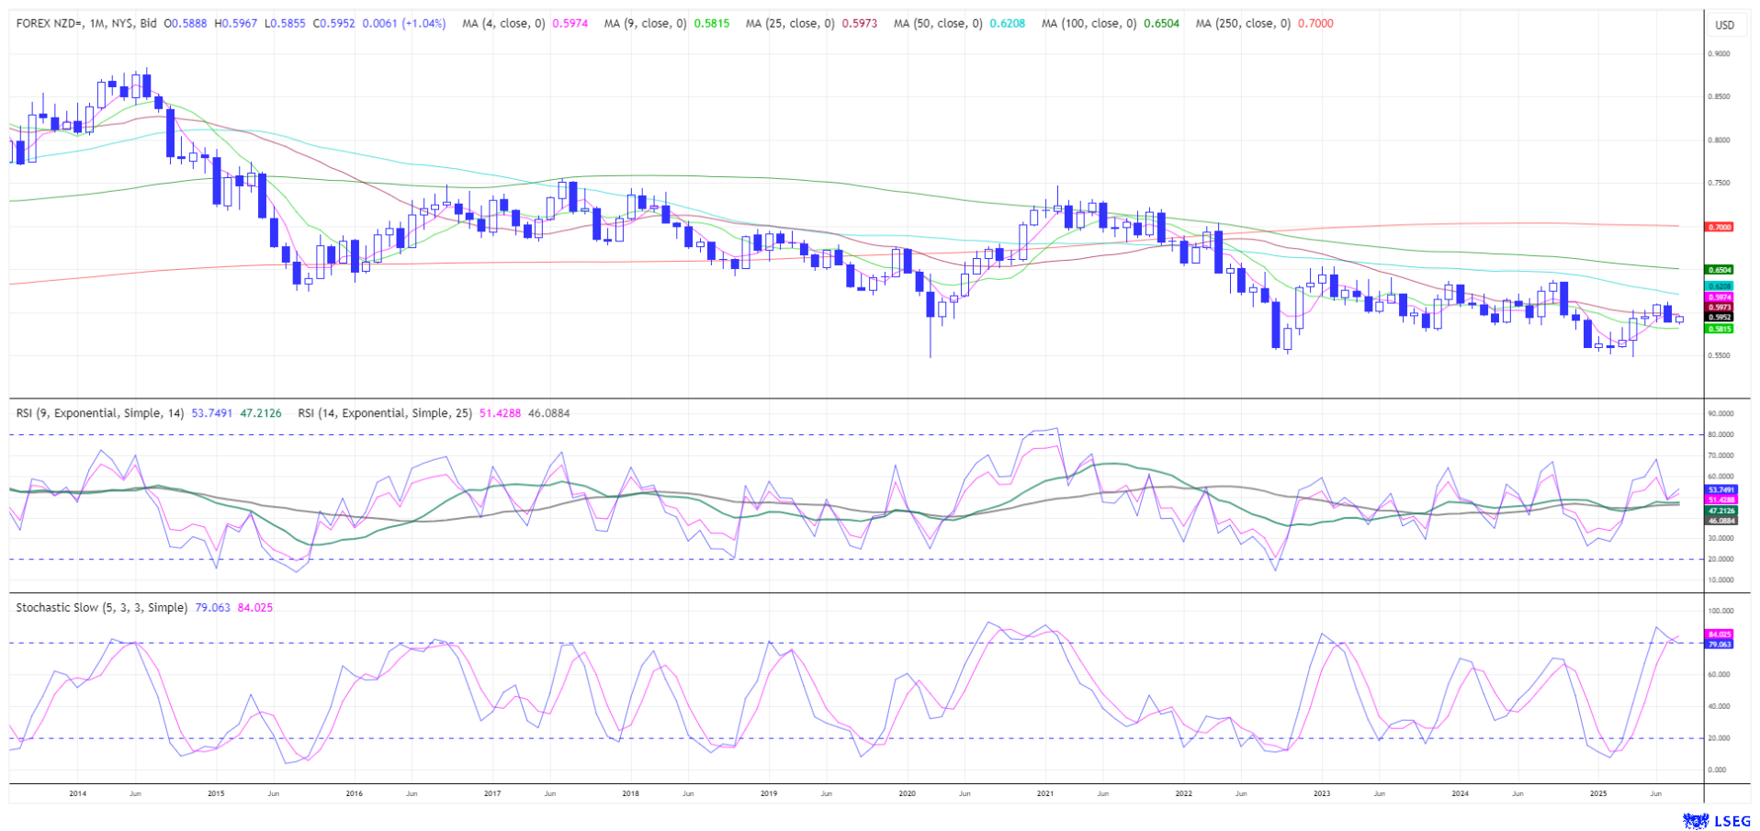Screen dimensions: 1760x831
Task: Open the Stochastic Slow indicator label
Action: [101, 608]
